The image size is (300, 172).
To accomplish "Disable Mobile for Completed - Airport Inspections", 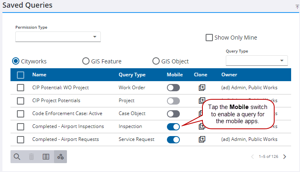I will pos(173,127).
